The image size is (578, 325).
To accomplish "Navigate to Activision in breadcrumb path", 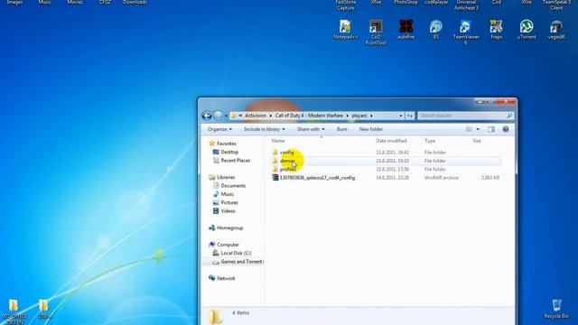I will click(x=256, y=116).
